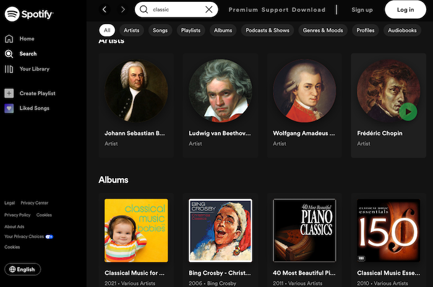Switch to the Artists filter
The width and height of the screenshot is (433, 287).
point(131,30)
